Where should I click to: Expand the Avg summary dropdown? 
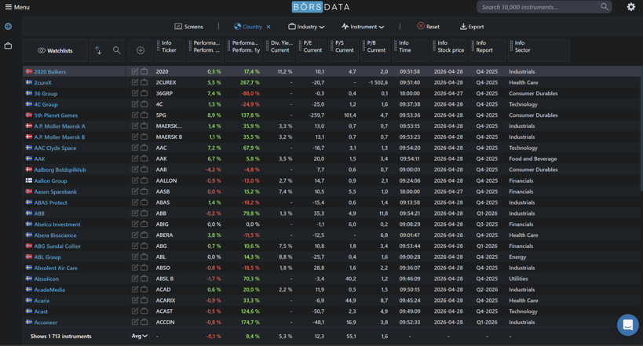140,336
